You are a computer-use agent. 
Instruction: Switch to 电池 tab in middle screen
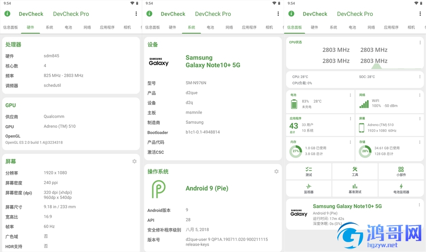click(210, 28)
